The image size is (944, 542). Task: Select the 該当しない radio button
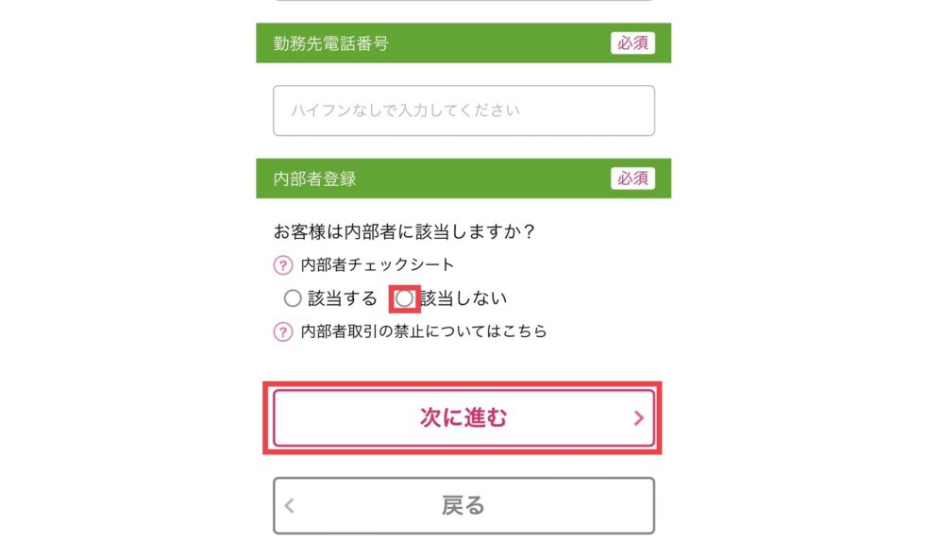click(404, 298)
